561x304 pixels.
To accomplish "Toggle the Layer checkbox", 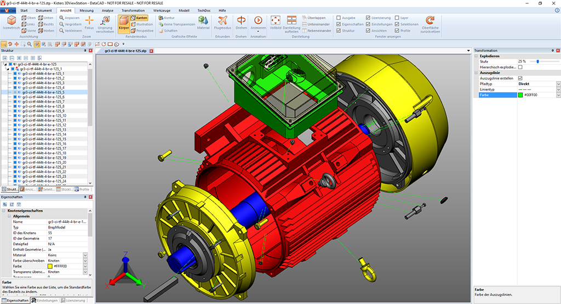I will tap(397, 18).
